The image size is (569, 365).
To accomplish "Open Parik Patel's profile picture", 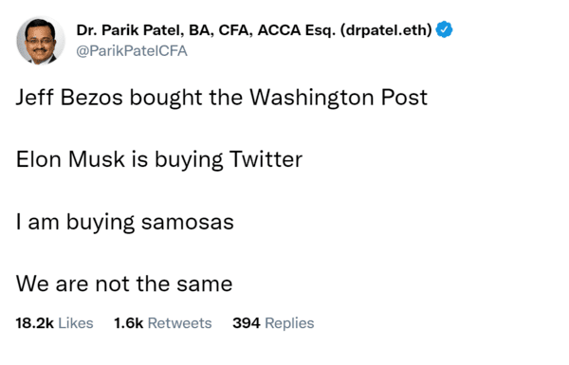I will (x=40, y=40).
